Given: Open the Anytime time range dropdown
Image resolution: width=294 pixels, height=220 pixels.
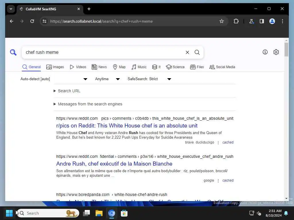Looking at the screenshot, I should pyautogui.click(x=107, y=79).
